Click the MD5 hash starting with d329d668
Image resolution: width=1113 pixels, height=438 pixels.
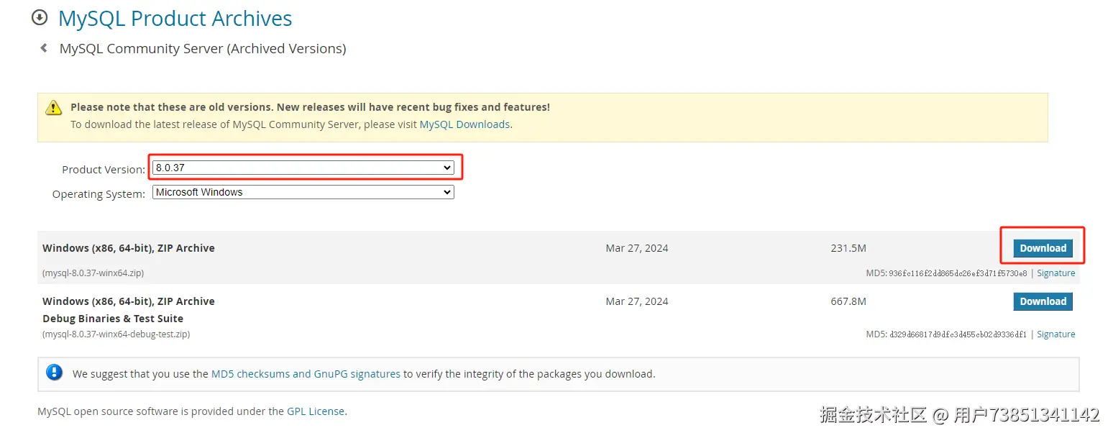[958, 334]
